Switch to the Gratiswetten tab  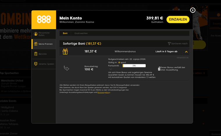tap(81, 33)
